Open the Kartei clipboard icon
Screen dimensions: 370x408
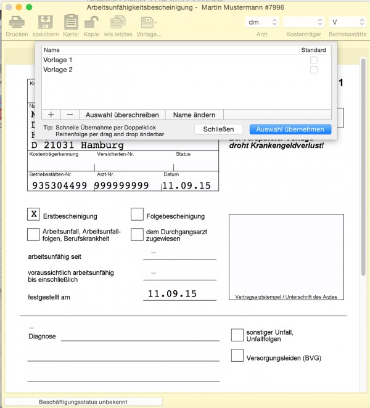point(71,22)
